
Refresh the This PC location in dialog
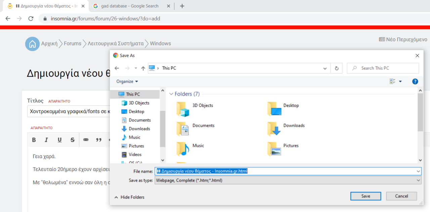click(x=337, y=68)
